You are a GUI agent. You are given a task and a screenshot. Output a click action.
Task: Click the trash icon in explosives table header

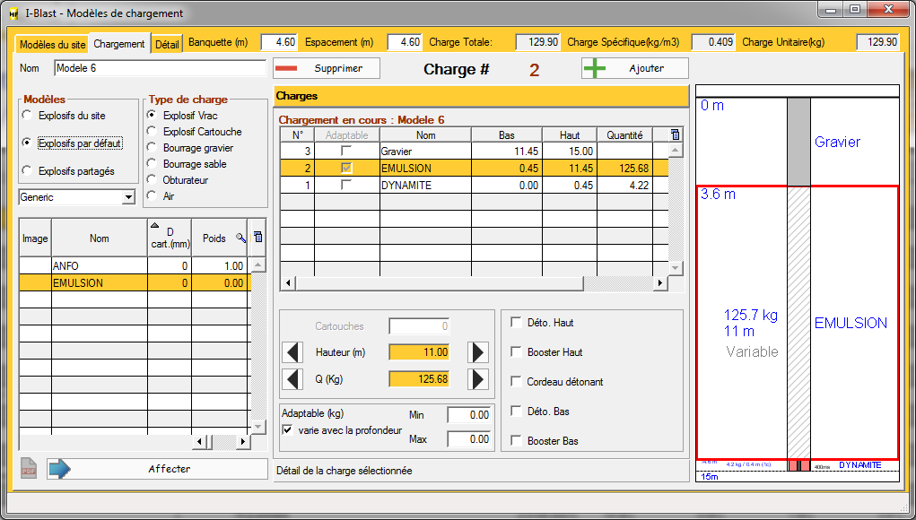(x=258, y=237)
